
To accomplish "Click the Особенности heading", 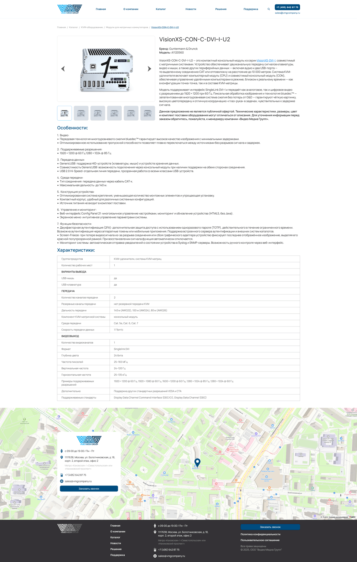I will (x=72, y=128).
